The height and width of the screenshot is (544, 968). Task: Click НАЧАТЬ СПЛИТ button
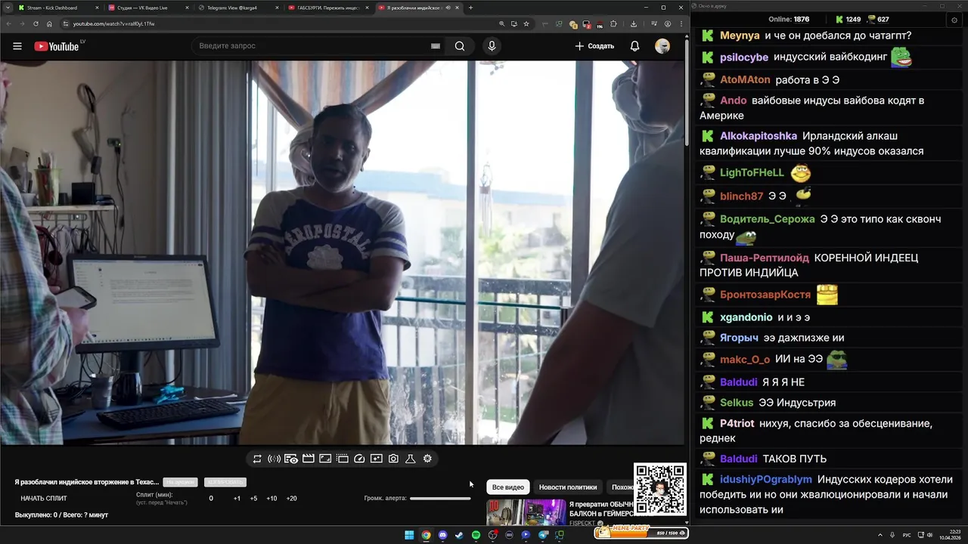point(44,499)
